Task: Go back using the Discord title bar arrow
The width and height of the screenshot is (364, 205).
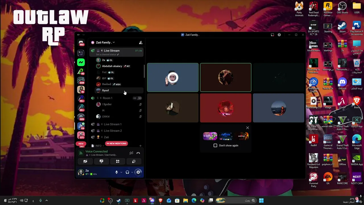Action: (x=79, y=35)
